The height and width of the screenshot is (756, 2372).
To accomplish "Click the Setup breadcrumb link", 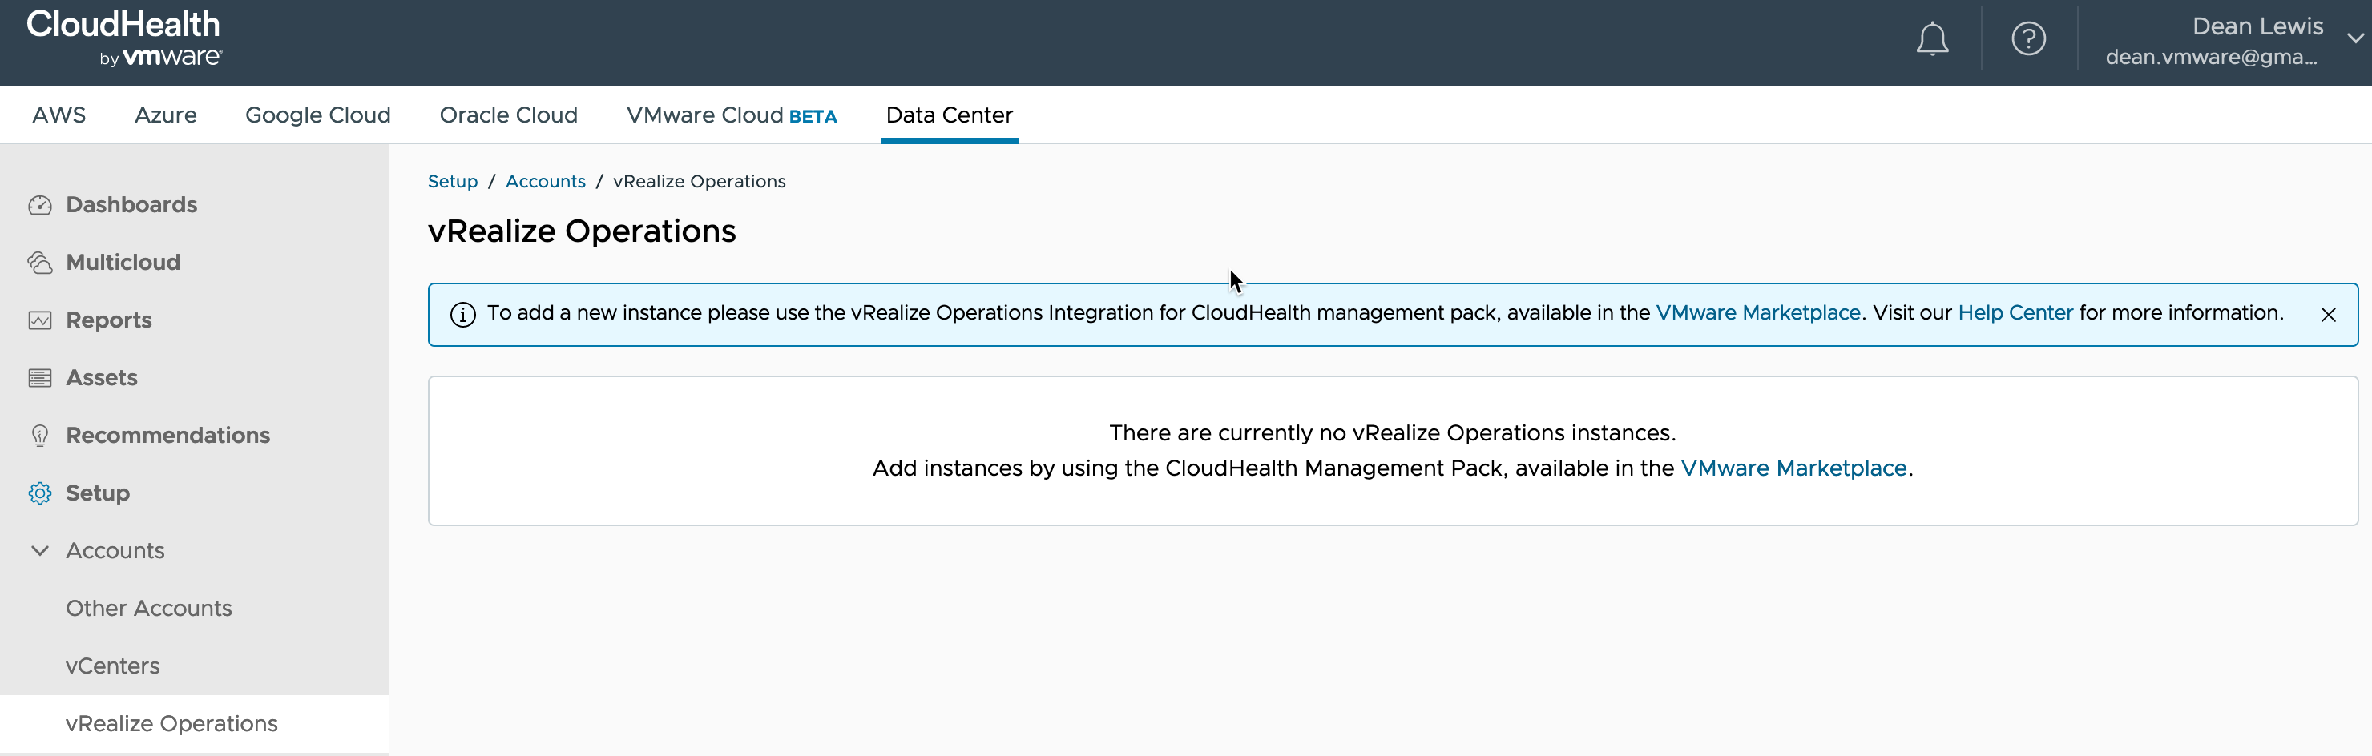I will point(452,181).
